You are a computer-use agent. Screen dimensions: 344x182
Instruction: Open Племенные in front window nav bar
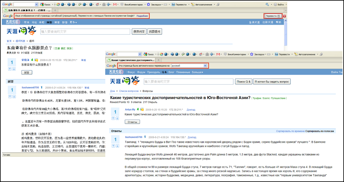(x=183, y=72)
